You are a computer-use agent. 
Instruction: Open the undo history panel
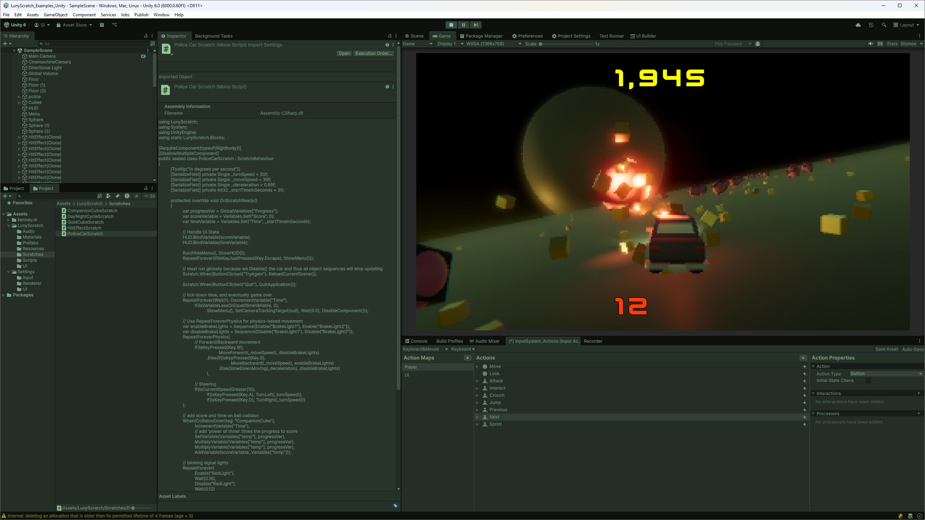pos(871,25)
